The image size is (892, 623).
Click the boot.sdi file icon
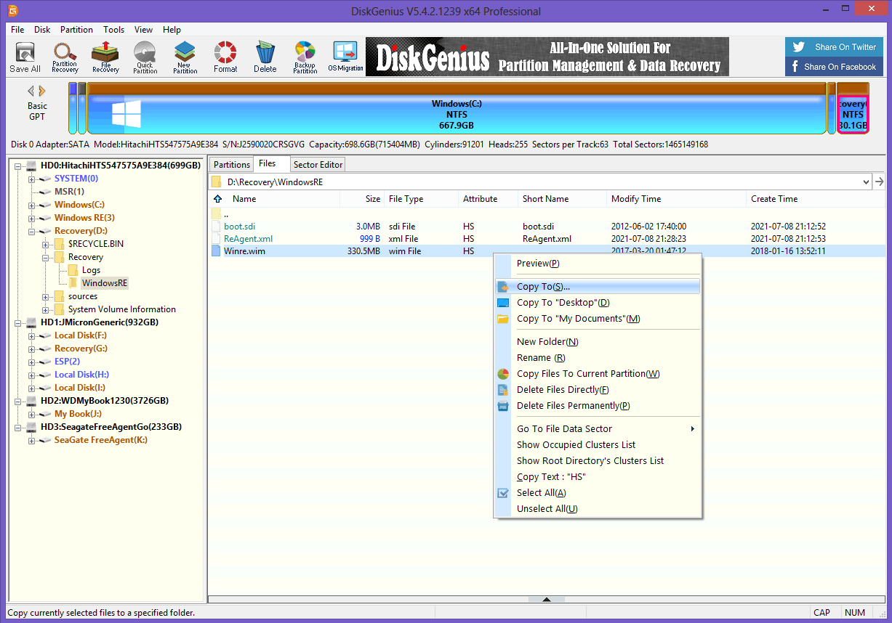[x=216, y=227]
